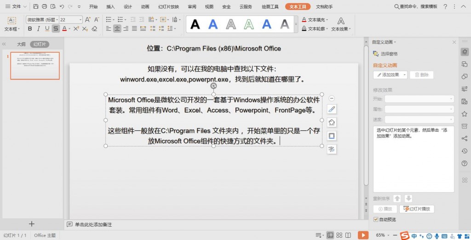Open print preview icon
This screenshot has height=240, width=471.
(53, 6)
